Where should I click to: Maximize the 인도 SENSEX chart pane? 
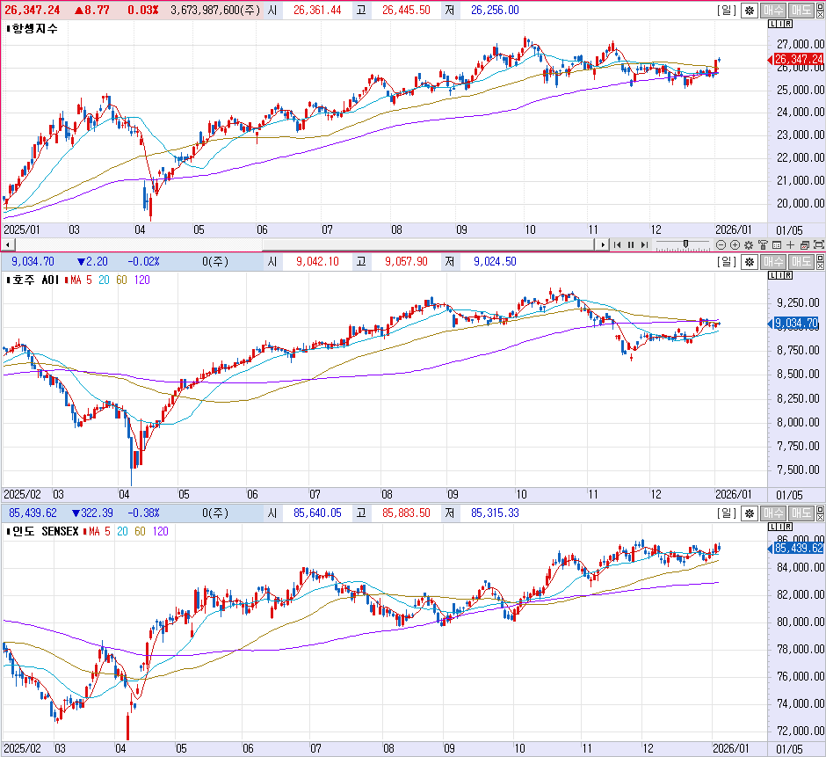click(x=820, y=509)
